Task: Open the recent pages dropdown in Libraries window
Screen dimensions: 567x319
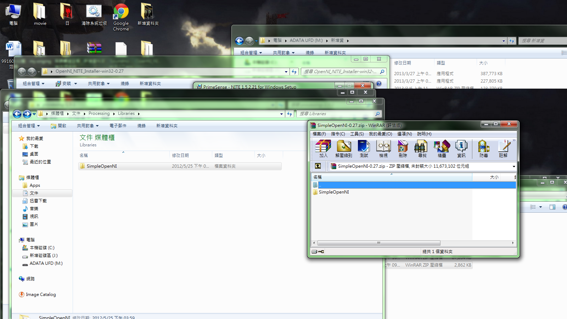Action: click(x=34, y=114)
